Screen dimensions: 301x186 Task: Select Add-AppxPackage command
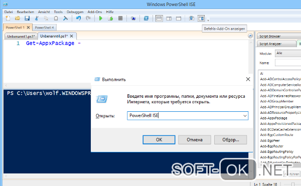pyautogui.click(x=274, y=118)
